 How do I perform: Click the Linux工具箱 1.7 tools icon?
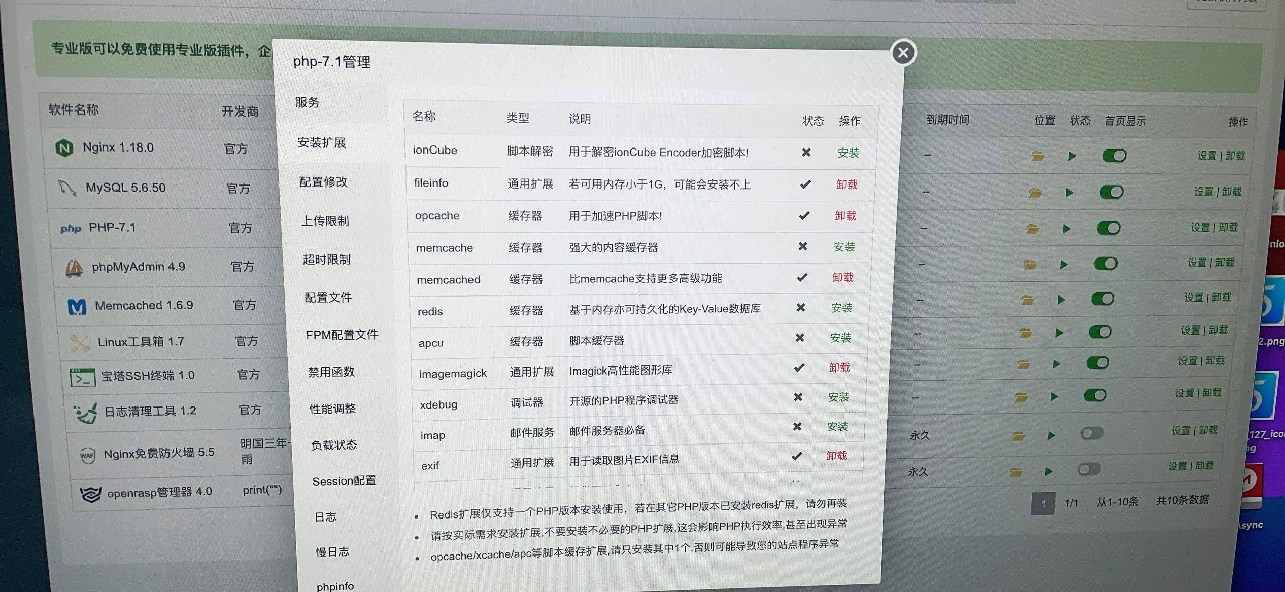(x=80, y=343)
